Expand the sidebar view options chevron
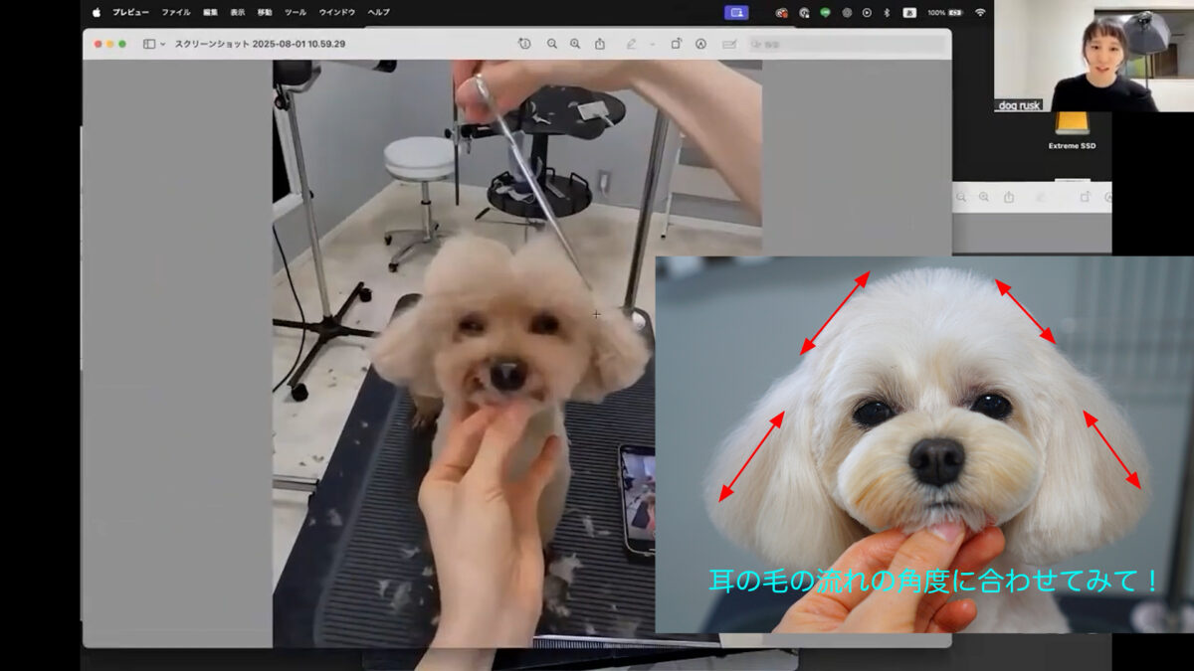1194x671 pixels. point(162,44)
